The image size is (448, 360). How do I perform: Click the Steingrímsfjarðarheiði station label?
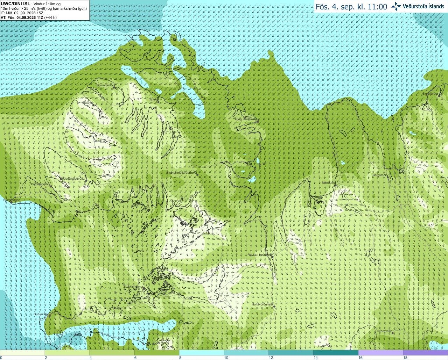pos(181,172)
